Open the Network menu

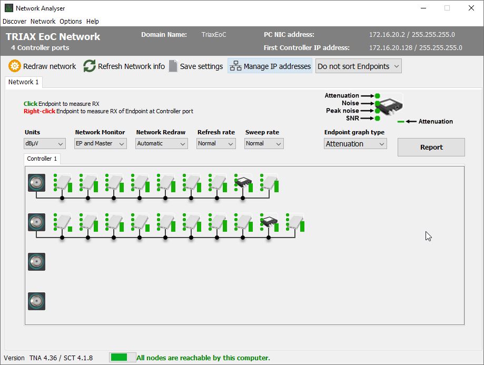pyautogui.click(x=43, y=21)
